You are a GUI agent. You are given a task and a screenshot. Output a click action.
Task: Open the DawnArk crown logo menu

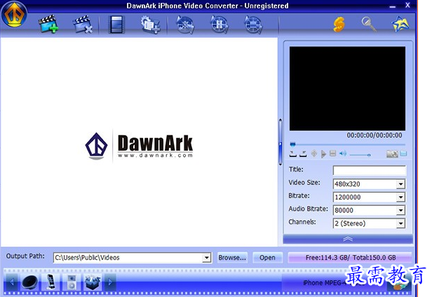tap(14, 14)
